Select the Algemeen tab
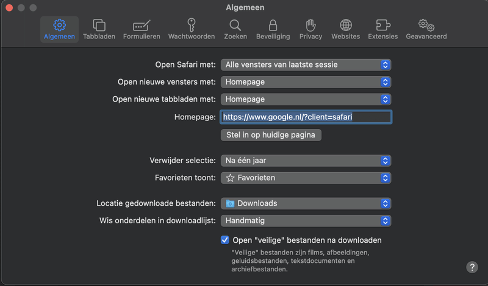The width and height of the screenshot is (488, 286). point(59,29)
